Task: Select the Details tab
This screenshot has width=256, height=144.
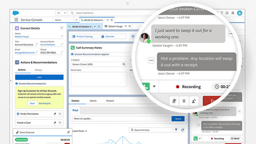Action: click(93, 101)
